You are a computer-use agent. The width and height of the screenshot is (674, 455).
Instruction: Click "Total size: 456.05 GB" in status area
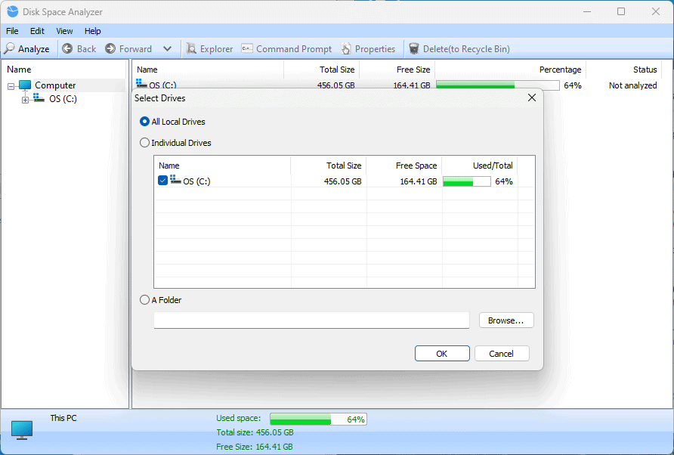(255, 432)
